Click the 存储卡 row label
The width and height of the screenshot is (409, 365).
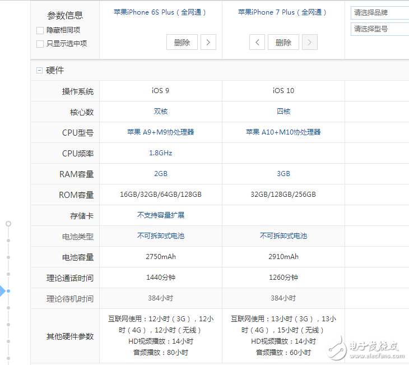82,216
